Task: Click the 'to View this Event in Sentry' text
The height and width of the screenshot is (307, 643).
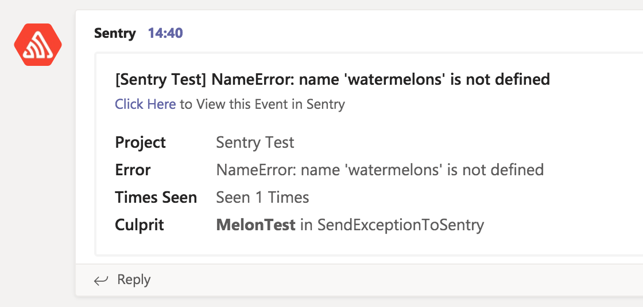Action: point(262,104)
